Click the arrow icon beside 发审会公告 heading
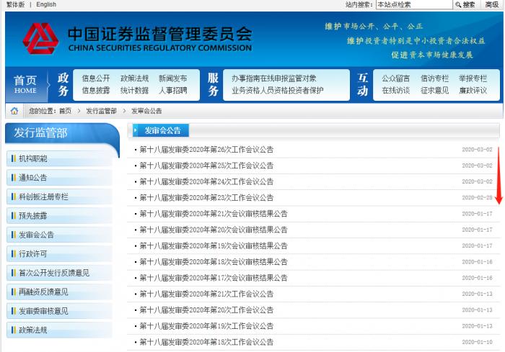Image resolution: width=505 pixels, height=352 pixels. [136, 130]
